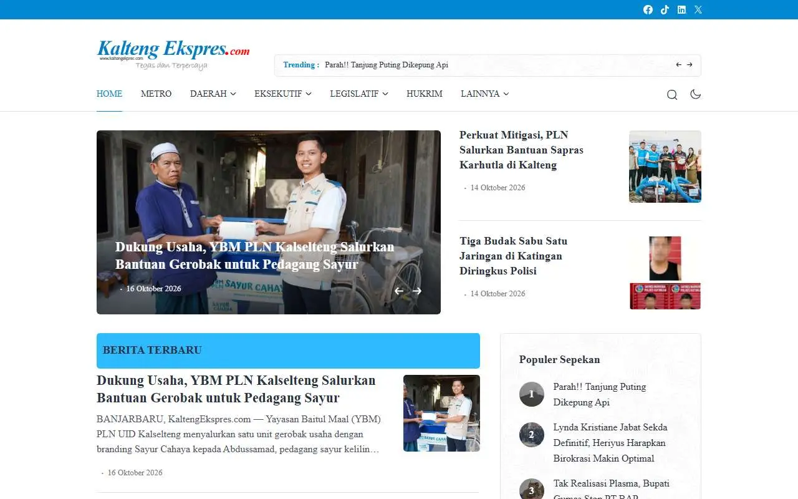Click popular rank 2 thumbnail
The image size is (798, 499).
(x=532, y=435)
